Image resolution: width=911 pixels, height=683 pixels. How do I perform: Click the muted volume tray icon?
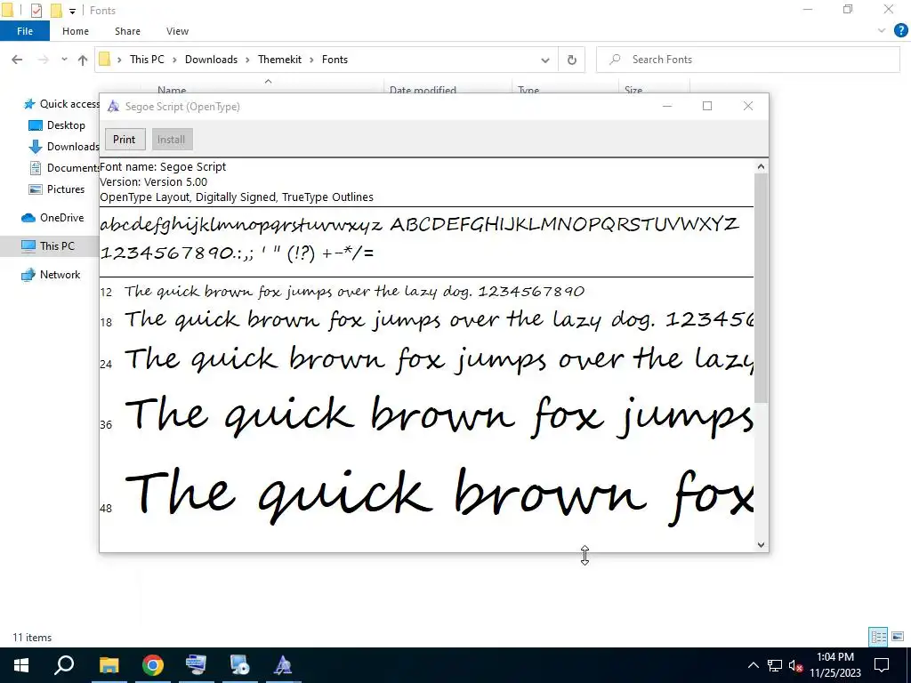795,665
